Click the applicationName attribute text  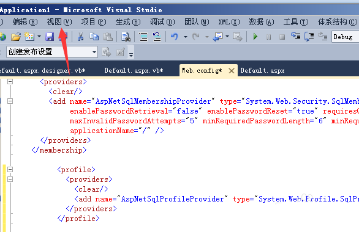(x=102, y=131)
